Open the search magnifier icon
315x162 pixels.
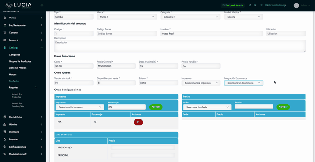click(x=255, y=5)
